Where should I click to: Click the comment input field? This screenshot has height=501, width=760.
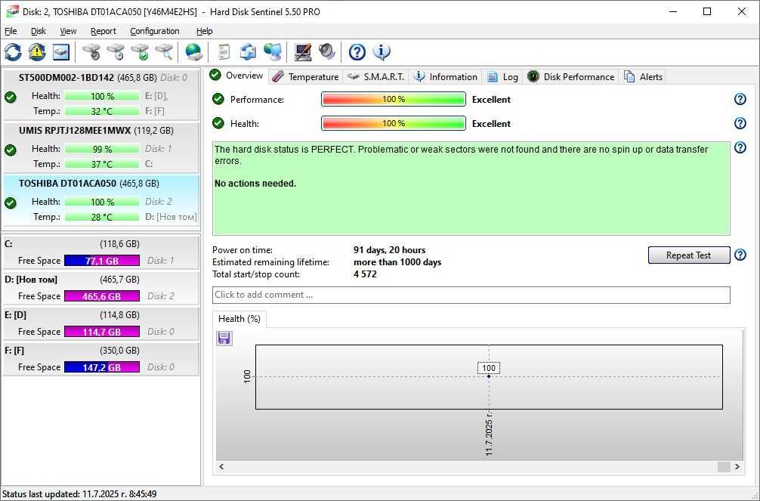(471, 295)
